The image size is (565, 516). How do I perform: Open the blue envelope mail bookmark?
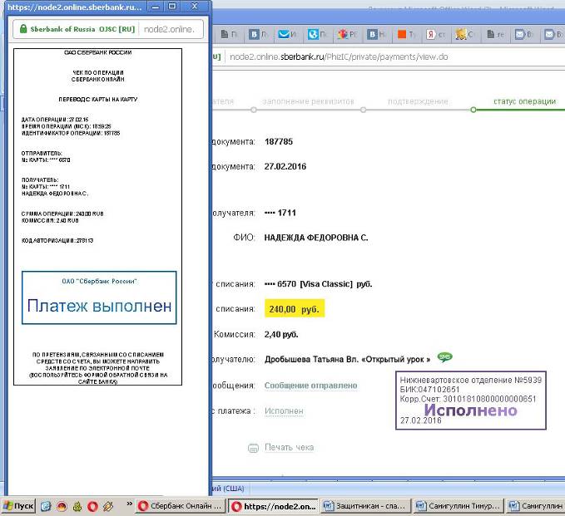pos(284,34)
